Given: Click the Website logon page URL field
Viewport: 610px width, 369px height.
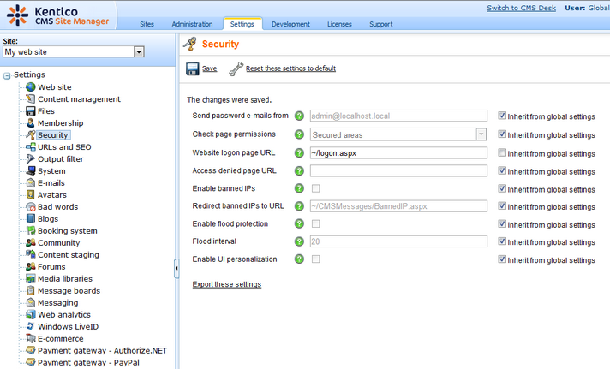Looking at the screenshot, I should 398,152.
